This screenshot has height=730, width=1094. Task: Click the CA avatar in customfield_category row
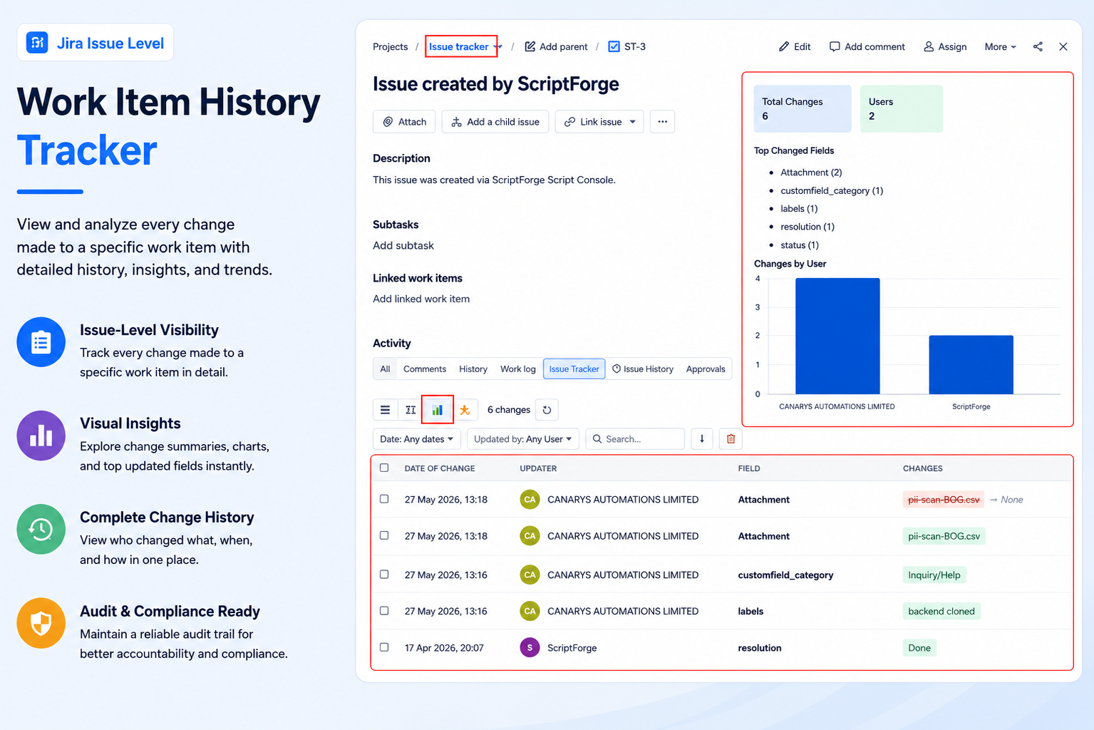[530, 575]
